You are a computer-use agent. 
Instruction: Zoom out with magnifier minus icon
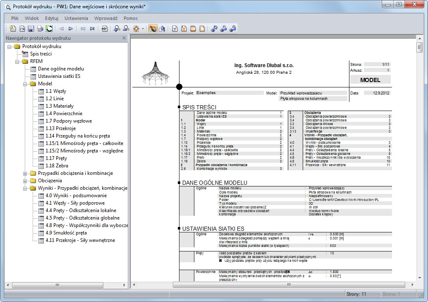point(126,29)
